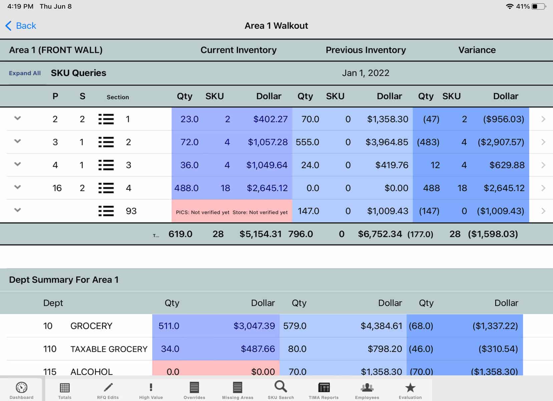Tap the section list icon on row 4

coord(106,188)
